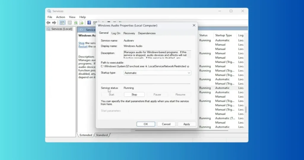Viewport: 304px width, 160px height.
Task: Click the greyed Pause button
Action: coord(157,95)
